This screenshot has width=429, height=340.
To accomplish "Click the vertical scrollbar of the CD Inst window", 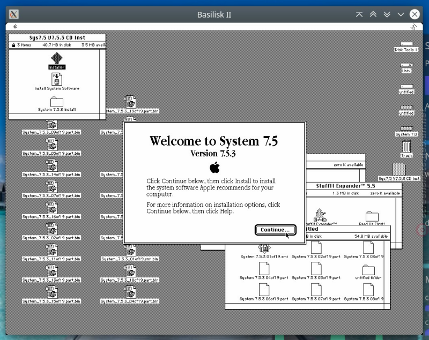I will click(102, 81).
